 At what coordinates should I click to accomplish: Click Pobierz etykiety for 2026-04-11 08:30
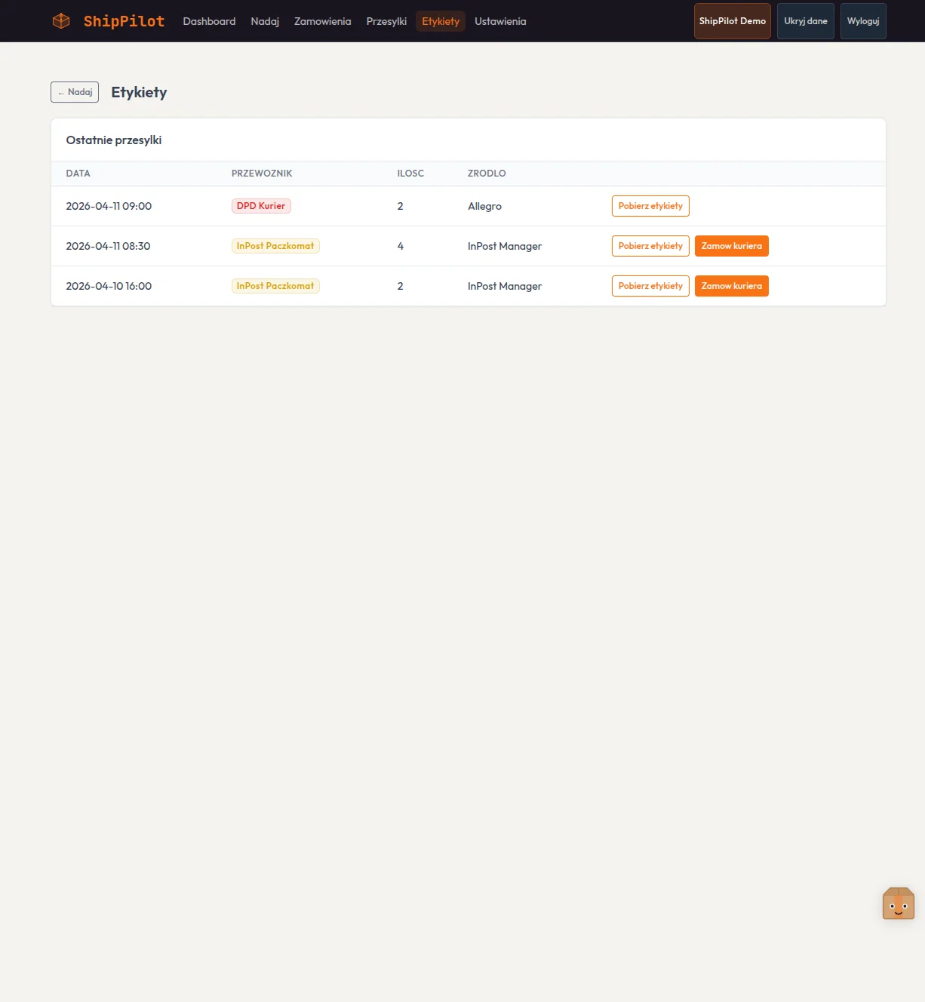click(650, 246)
